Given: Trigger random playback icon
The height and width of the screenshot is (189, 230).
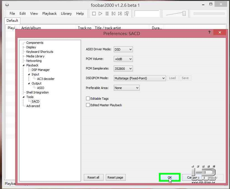Looking at the screenshot, I should tap(127, 14).
